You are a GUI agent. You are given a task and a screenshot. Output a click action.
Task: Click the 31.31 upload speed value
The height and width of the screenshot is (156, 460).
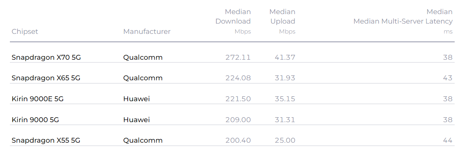click(285, 120)
